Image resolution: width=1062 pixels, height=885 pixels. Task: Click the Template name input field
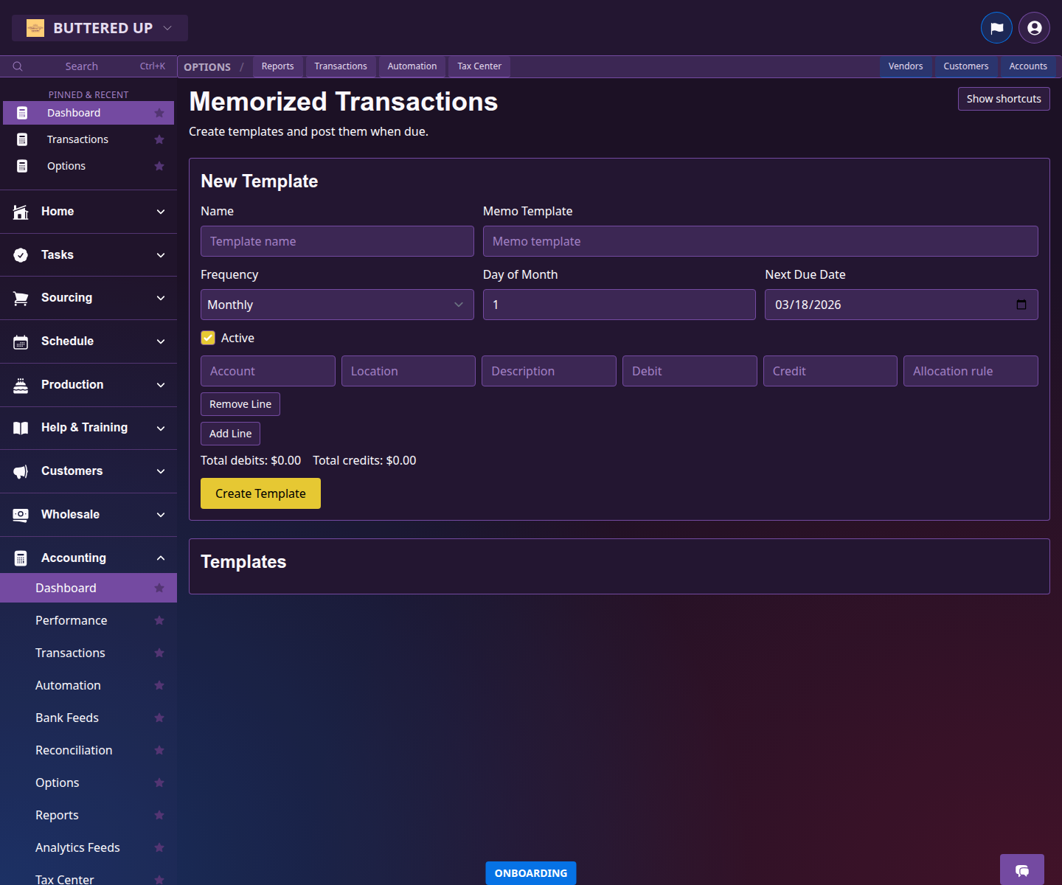337,241
